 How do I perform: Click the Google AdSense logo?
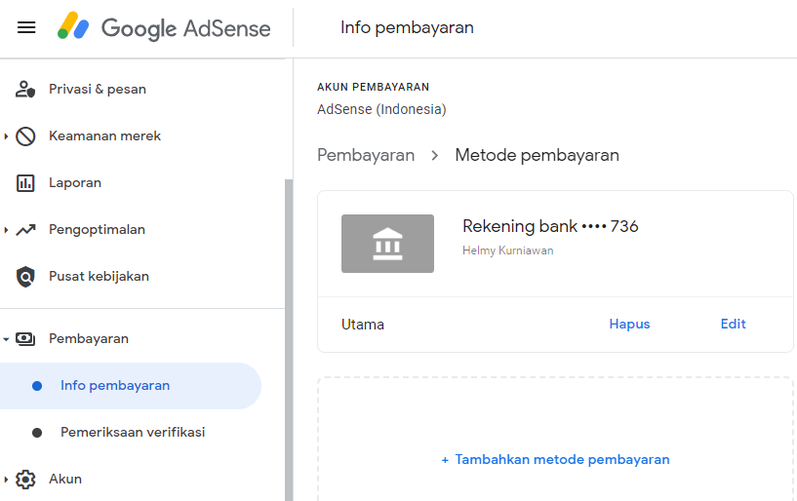click(x=164, y=27)
